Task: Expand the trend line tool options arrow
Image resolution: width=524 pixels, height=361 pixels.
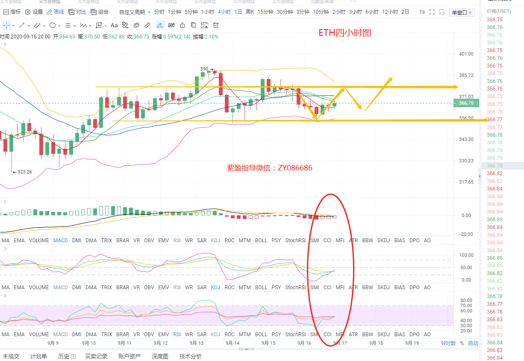Action: tap(29, 25)
